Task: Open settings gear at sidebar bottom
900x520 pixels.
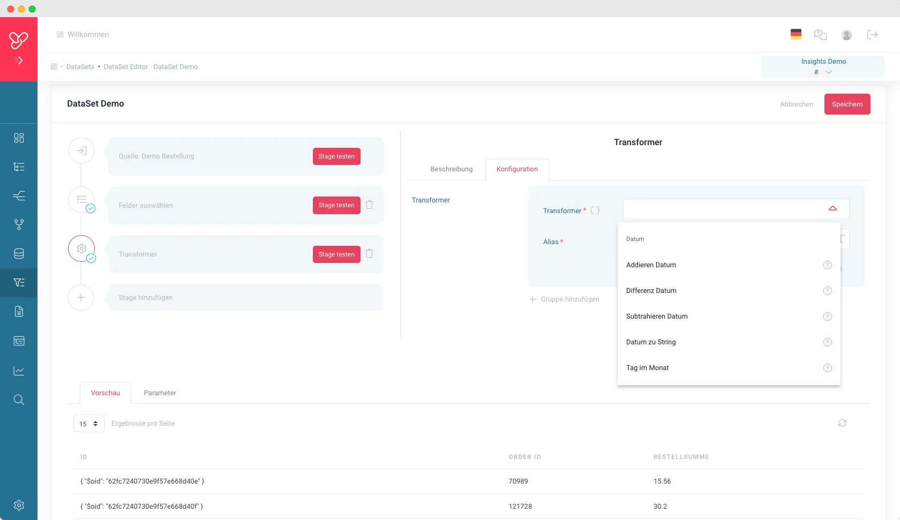Action: tap(19, 505)
